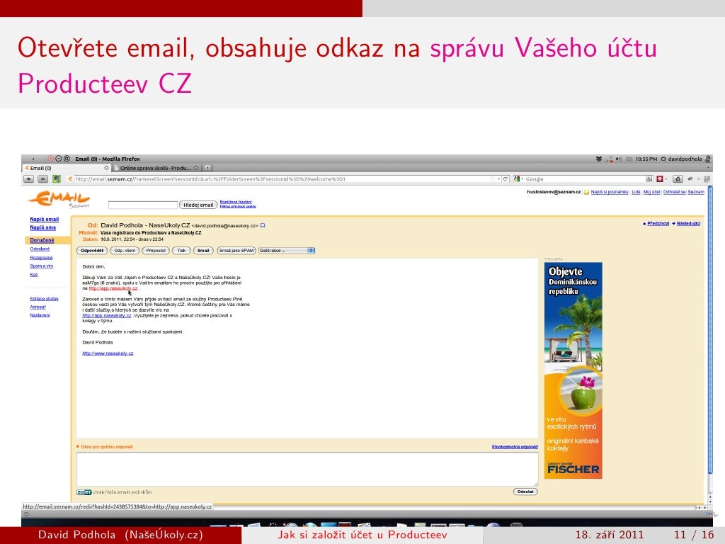Click Napiš sms link

(x=43, y=227)
